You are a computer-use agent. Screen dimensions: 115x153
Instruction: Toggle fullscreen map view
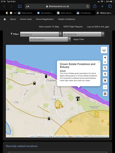coord(105,80)
